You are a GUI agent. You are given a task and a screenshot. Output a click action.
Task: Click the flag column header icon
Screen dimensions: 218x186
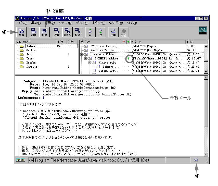pyautogui.click(x=124, y=42)
